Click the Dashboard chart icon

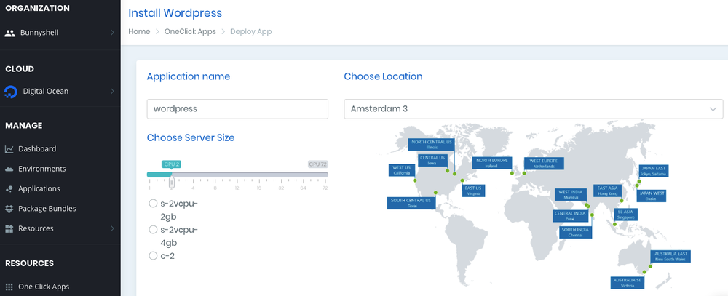click(9, 149)
